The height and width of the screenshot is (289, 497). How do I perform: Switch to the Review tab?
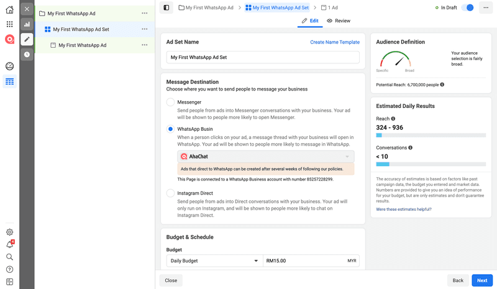tap(339, 20)
